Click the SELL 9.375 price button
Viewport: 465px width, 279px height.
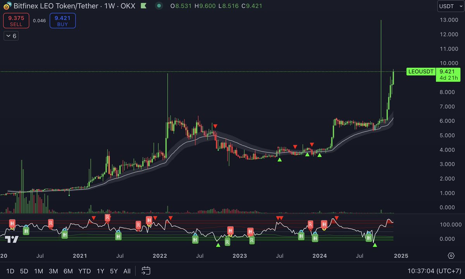tap(16, 21)
